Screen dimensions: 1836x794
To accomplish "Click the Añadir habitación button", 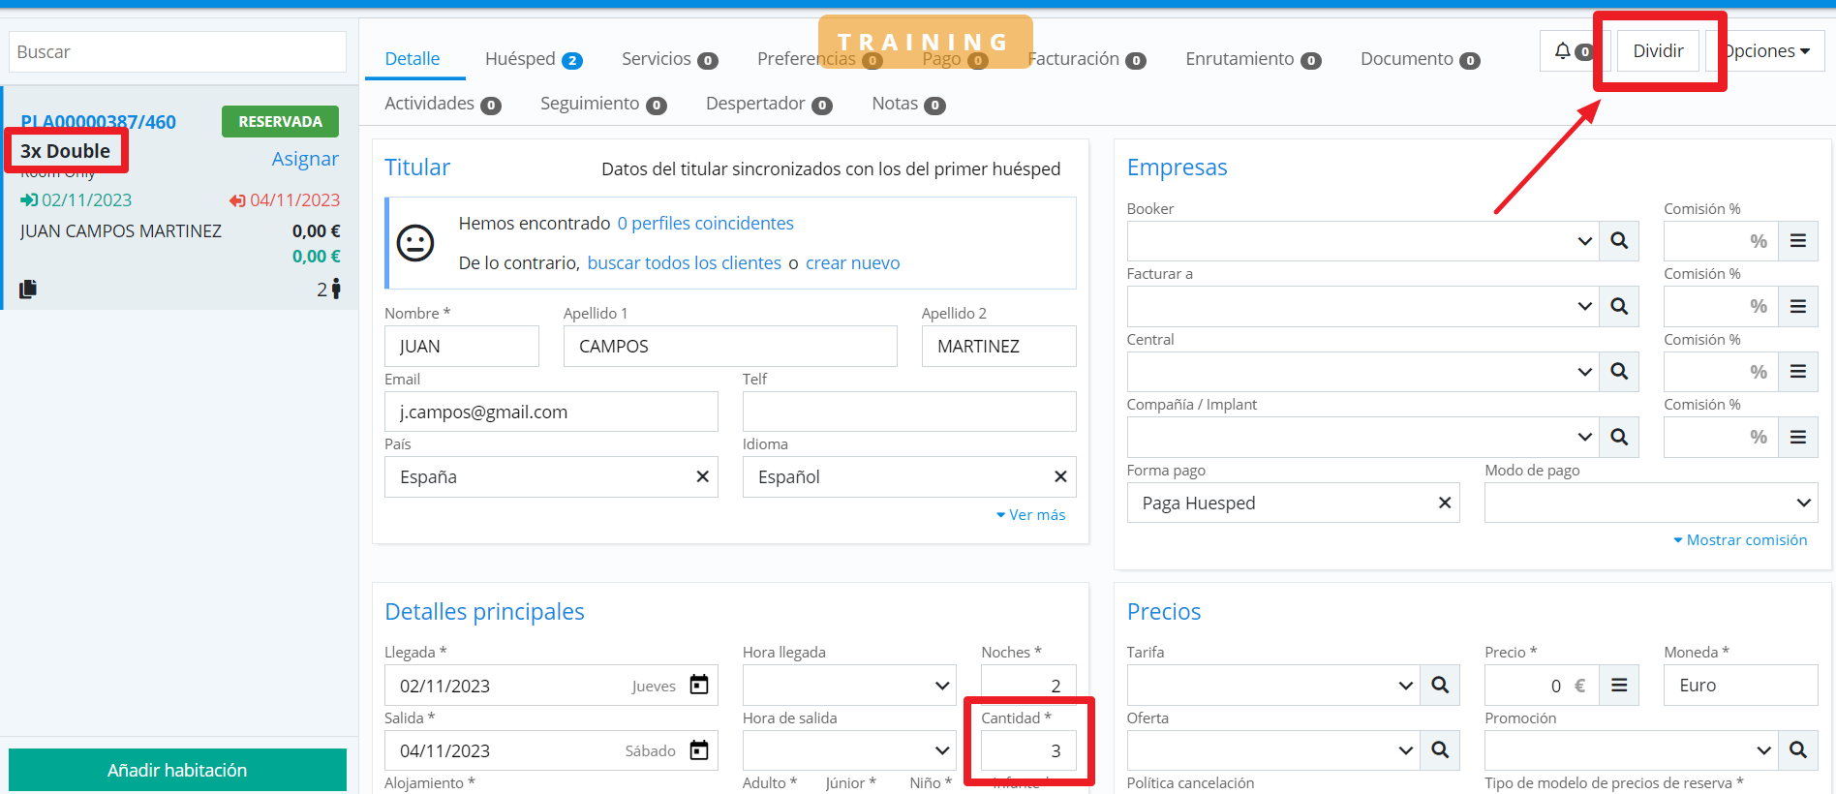I will [177, 770].
